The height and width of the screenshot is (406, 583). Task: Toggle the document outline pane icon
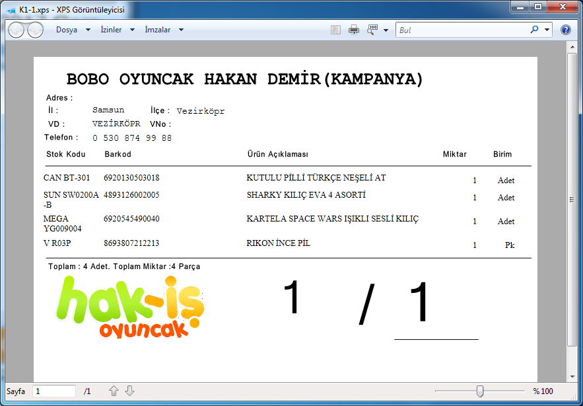tap(336, 30)
